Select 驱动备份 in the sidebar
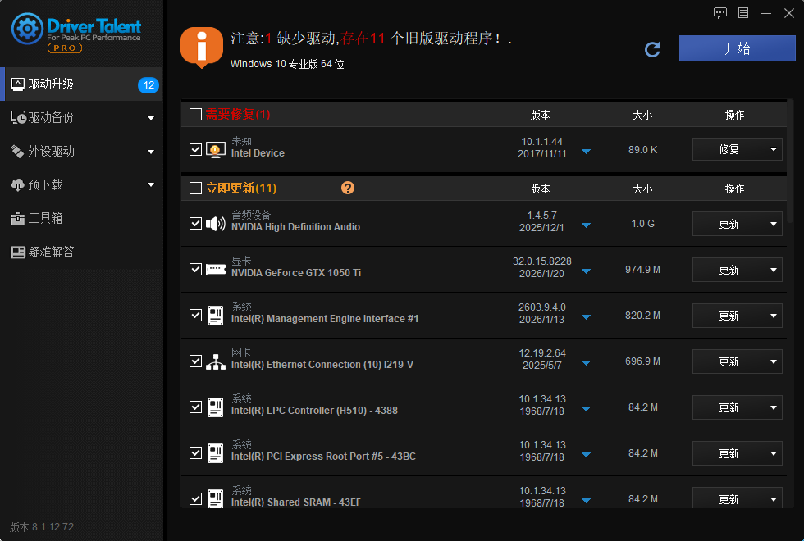The image size is (804, 541). (82, 118)
